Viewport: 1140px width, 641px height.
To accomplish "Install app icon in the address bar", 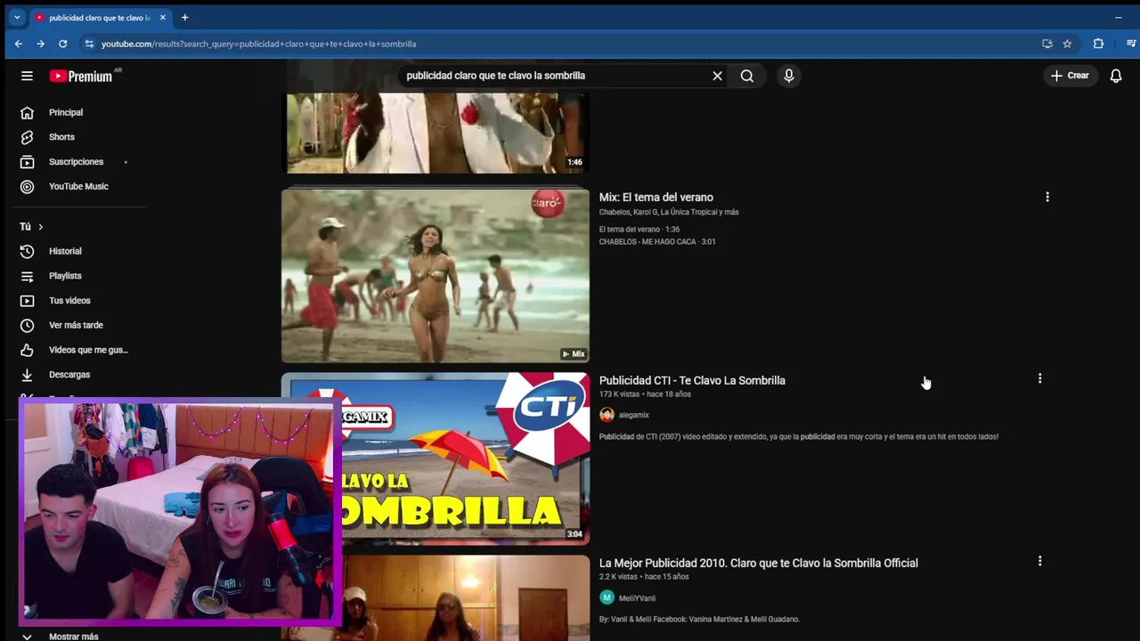I will (x=1047, y=44).
